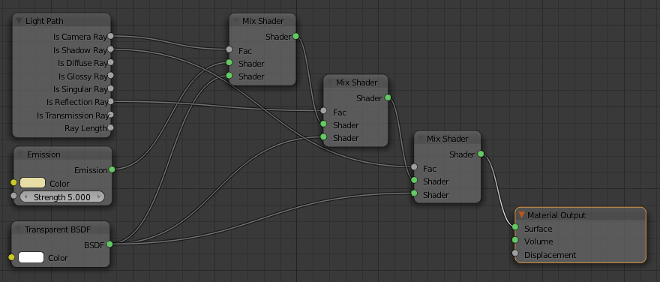Open the Emission color swatch
The image size is (660, 282).
(x=32, y=183)
